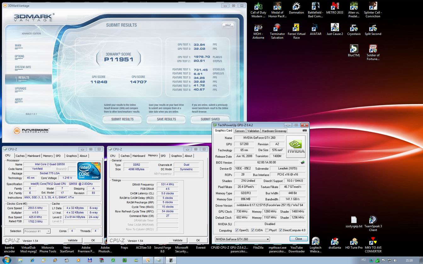Open Internet Explorer from taskbar
This screenshot has height=264, width=423.
32,260
